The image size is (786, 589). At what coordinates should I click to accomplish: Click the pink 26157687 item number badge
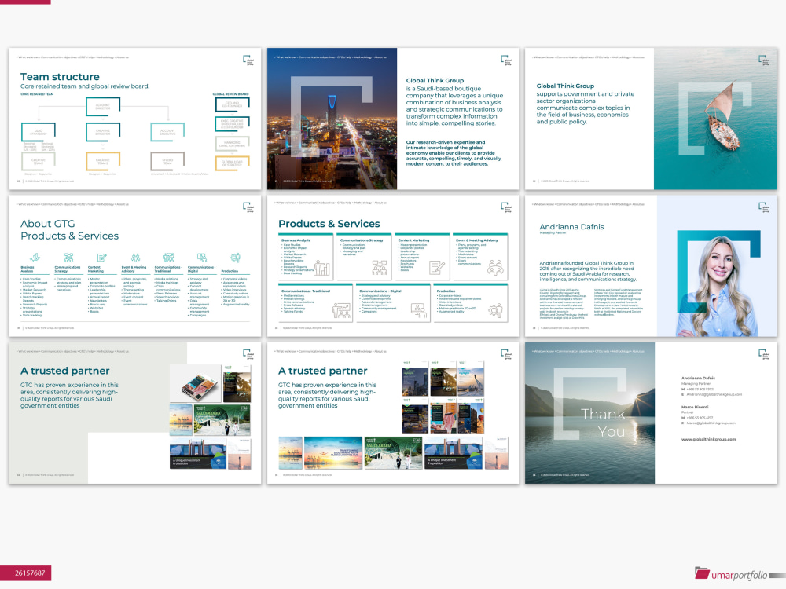point(31,574)
